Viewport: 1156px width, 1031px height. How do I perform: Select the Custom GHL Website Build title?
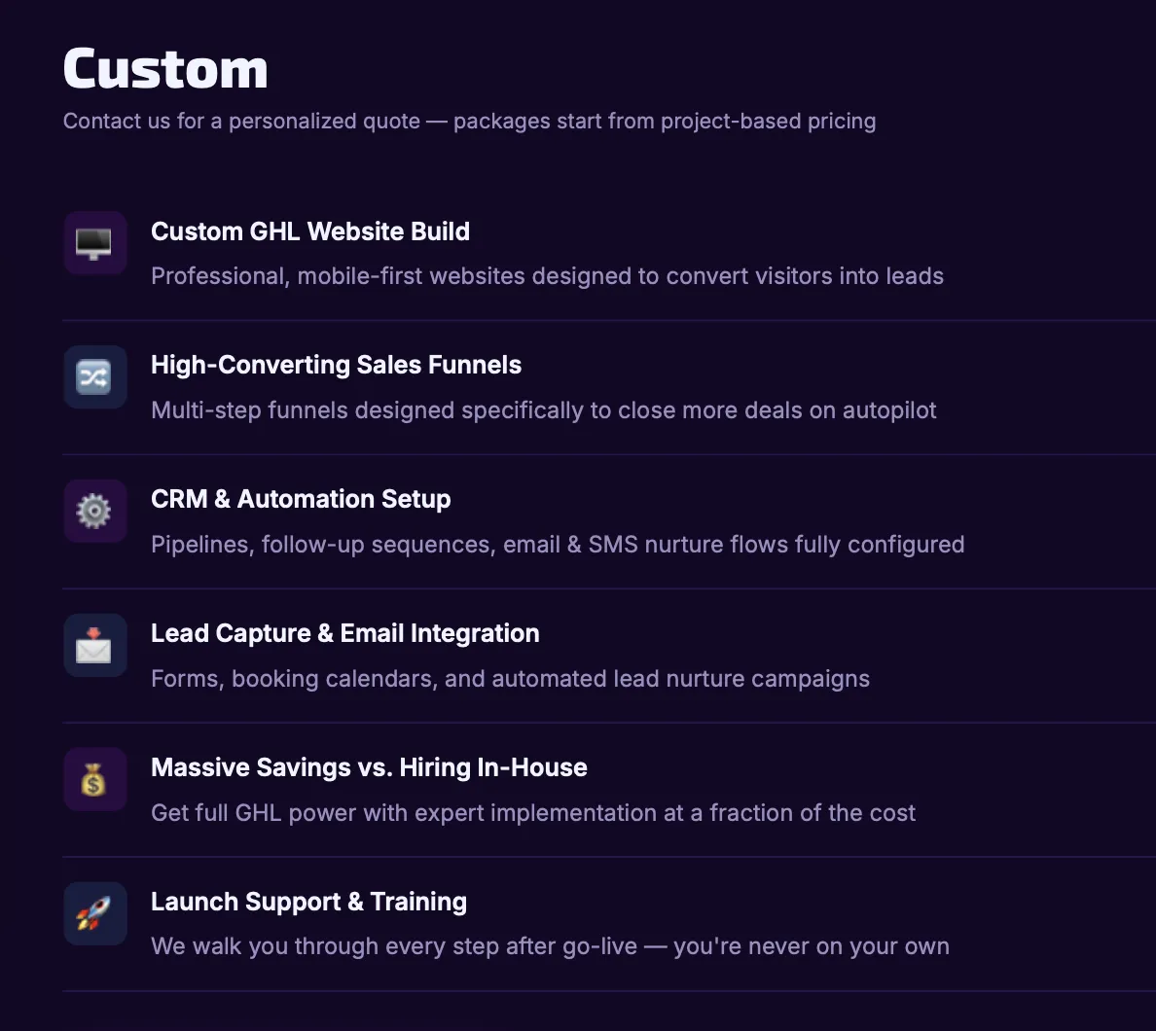coord(310,231)
